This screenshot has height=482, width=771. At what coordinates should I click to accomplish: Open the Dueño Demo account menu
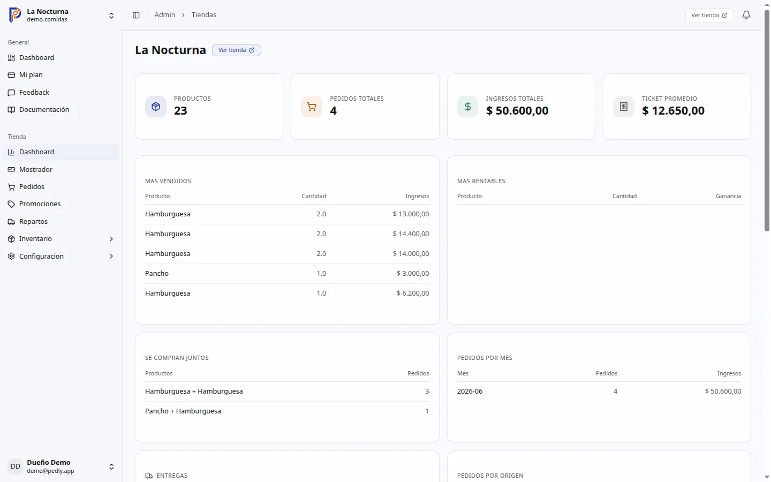point(62,466)
